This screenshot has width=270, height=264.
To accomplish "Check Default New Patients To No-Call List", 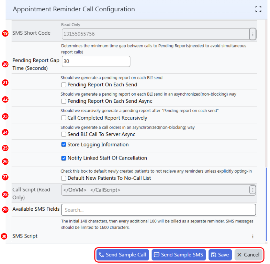I will (x=64, y=178).
